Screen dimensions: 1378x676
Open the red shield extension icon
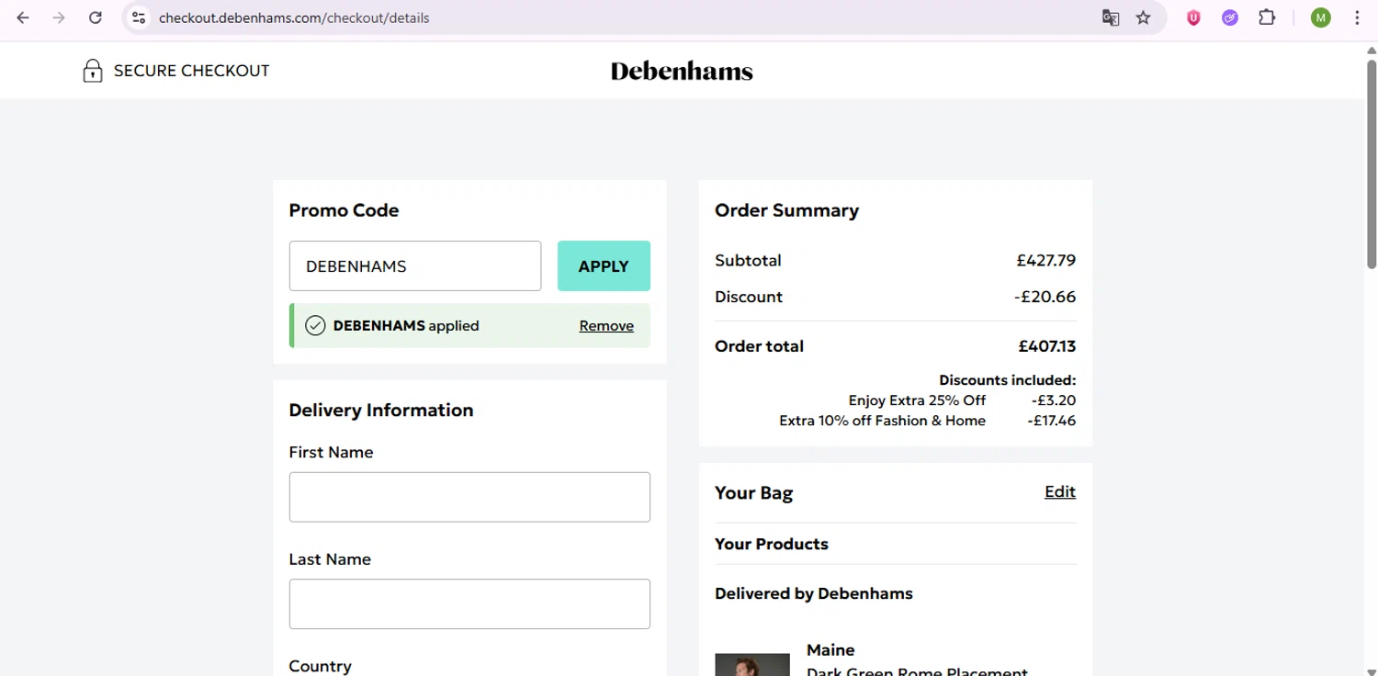[1193, 17]
